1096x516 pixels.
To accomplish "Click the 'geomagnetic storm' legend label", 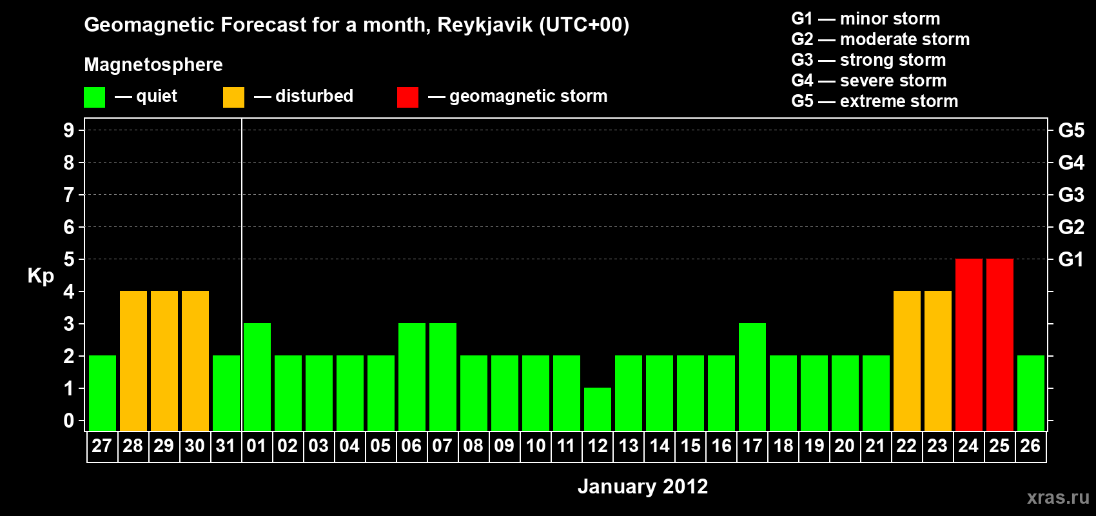I will tap(529, 96).
